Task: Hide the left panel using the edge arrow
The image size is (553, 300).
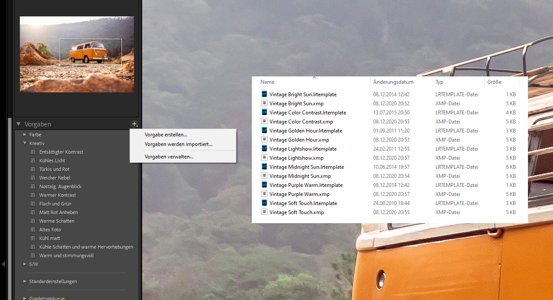Action: click(3, 264)
